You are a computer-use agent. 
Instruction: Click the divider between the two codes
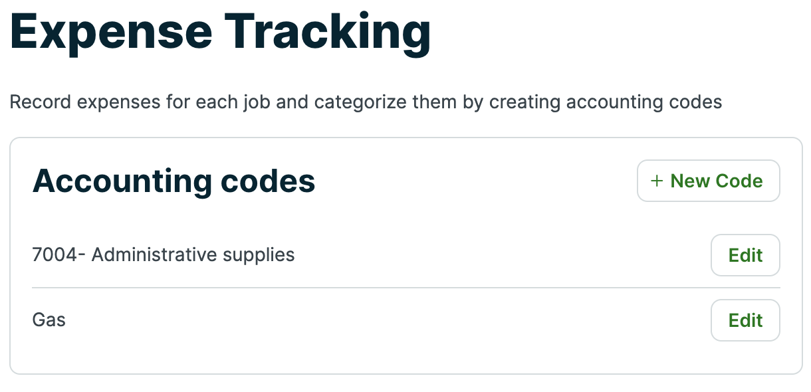[405, 288]
